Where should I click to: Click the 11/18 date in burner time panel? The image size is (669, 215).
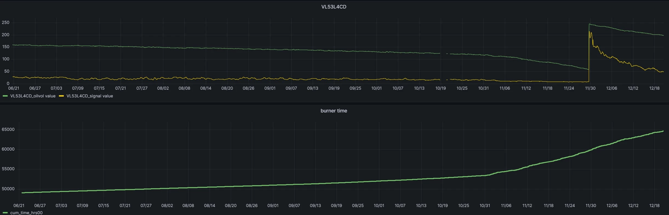[x=548, y=206]
